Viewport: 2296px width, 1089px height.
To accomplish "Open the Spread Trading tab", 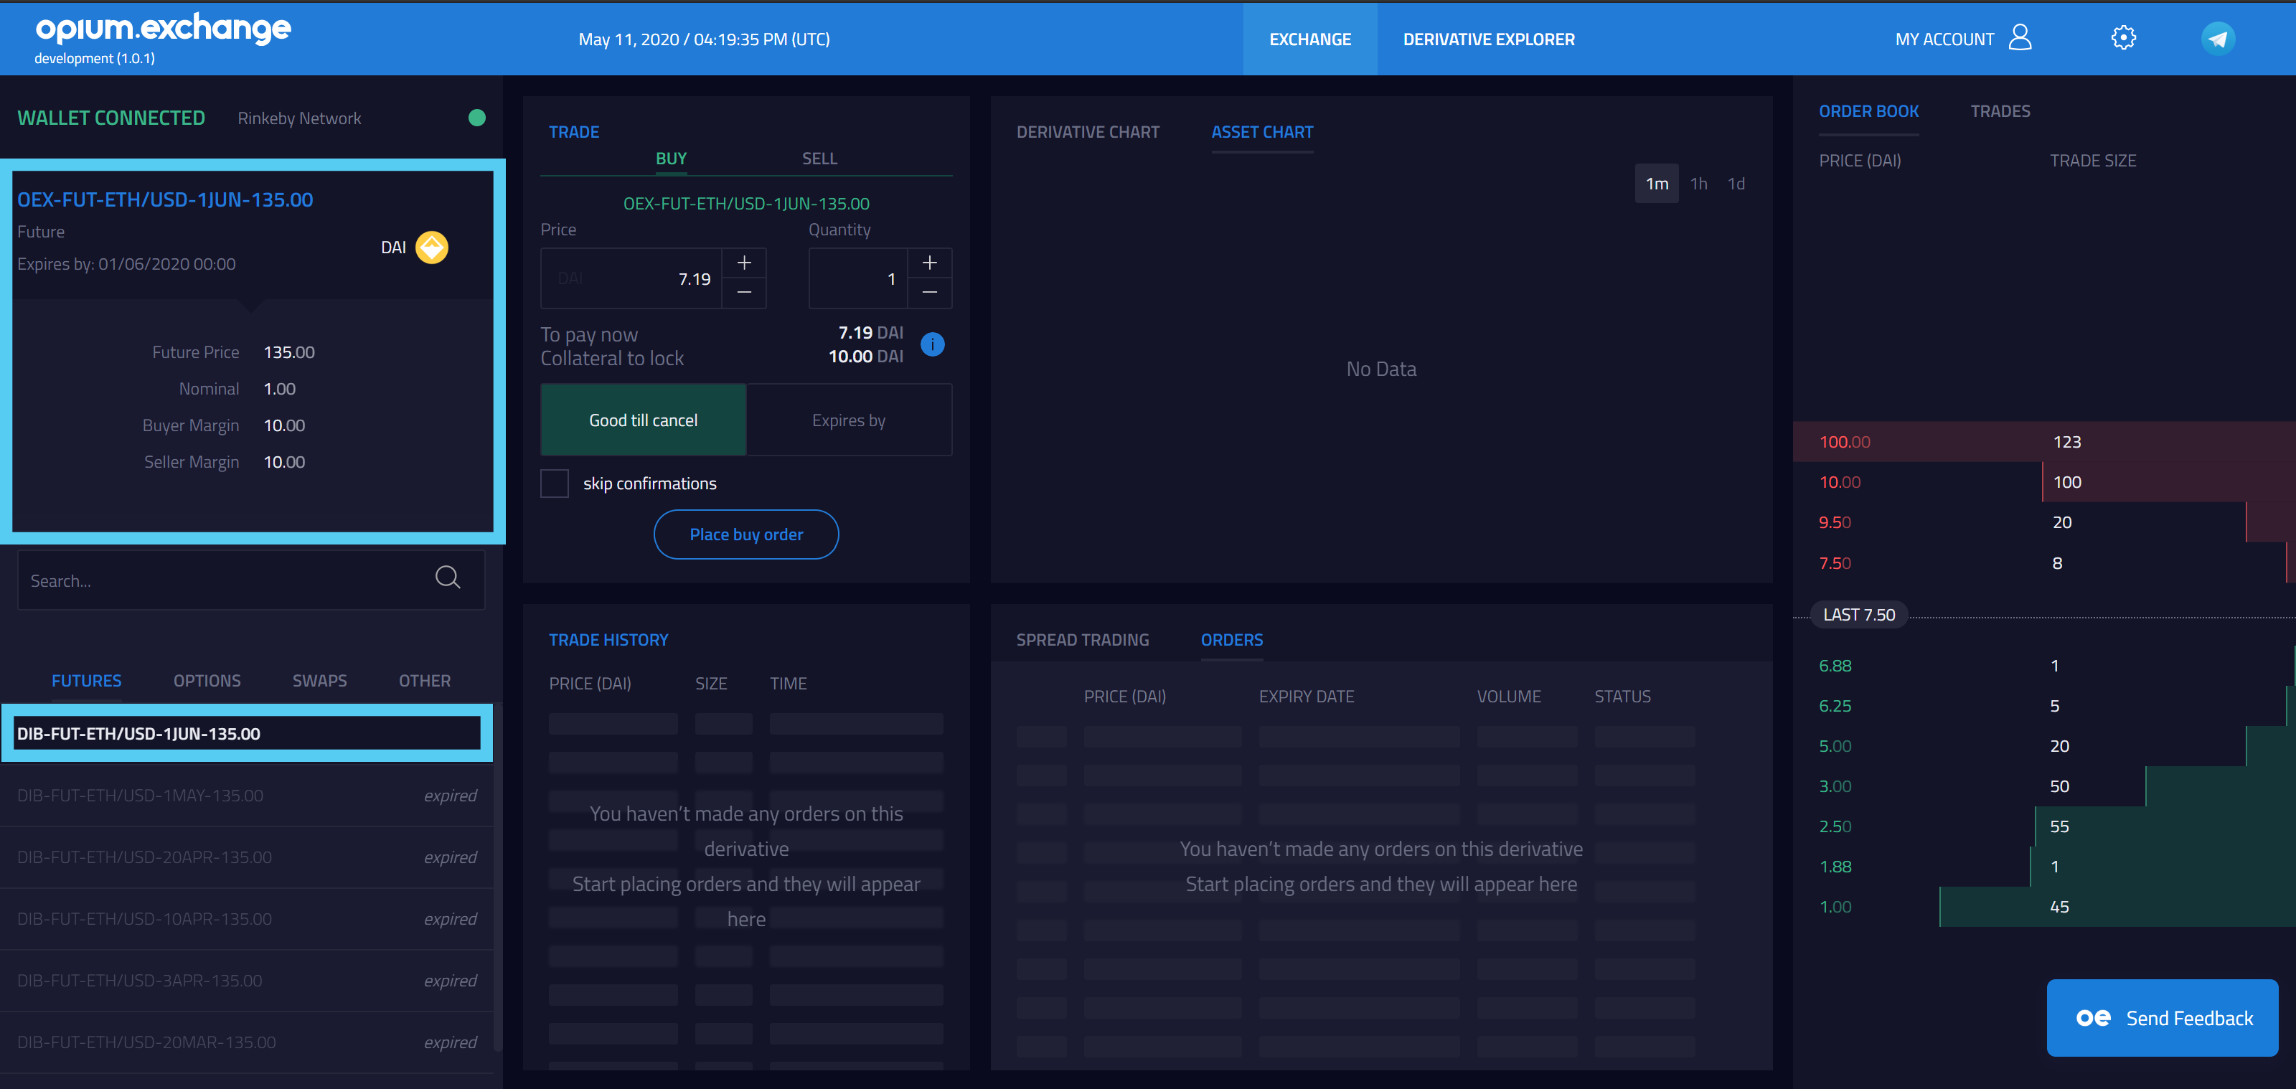I will point(1082,640).
